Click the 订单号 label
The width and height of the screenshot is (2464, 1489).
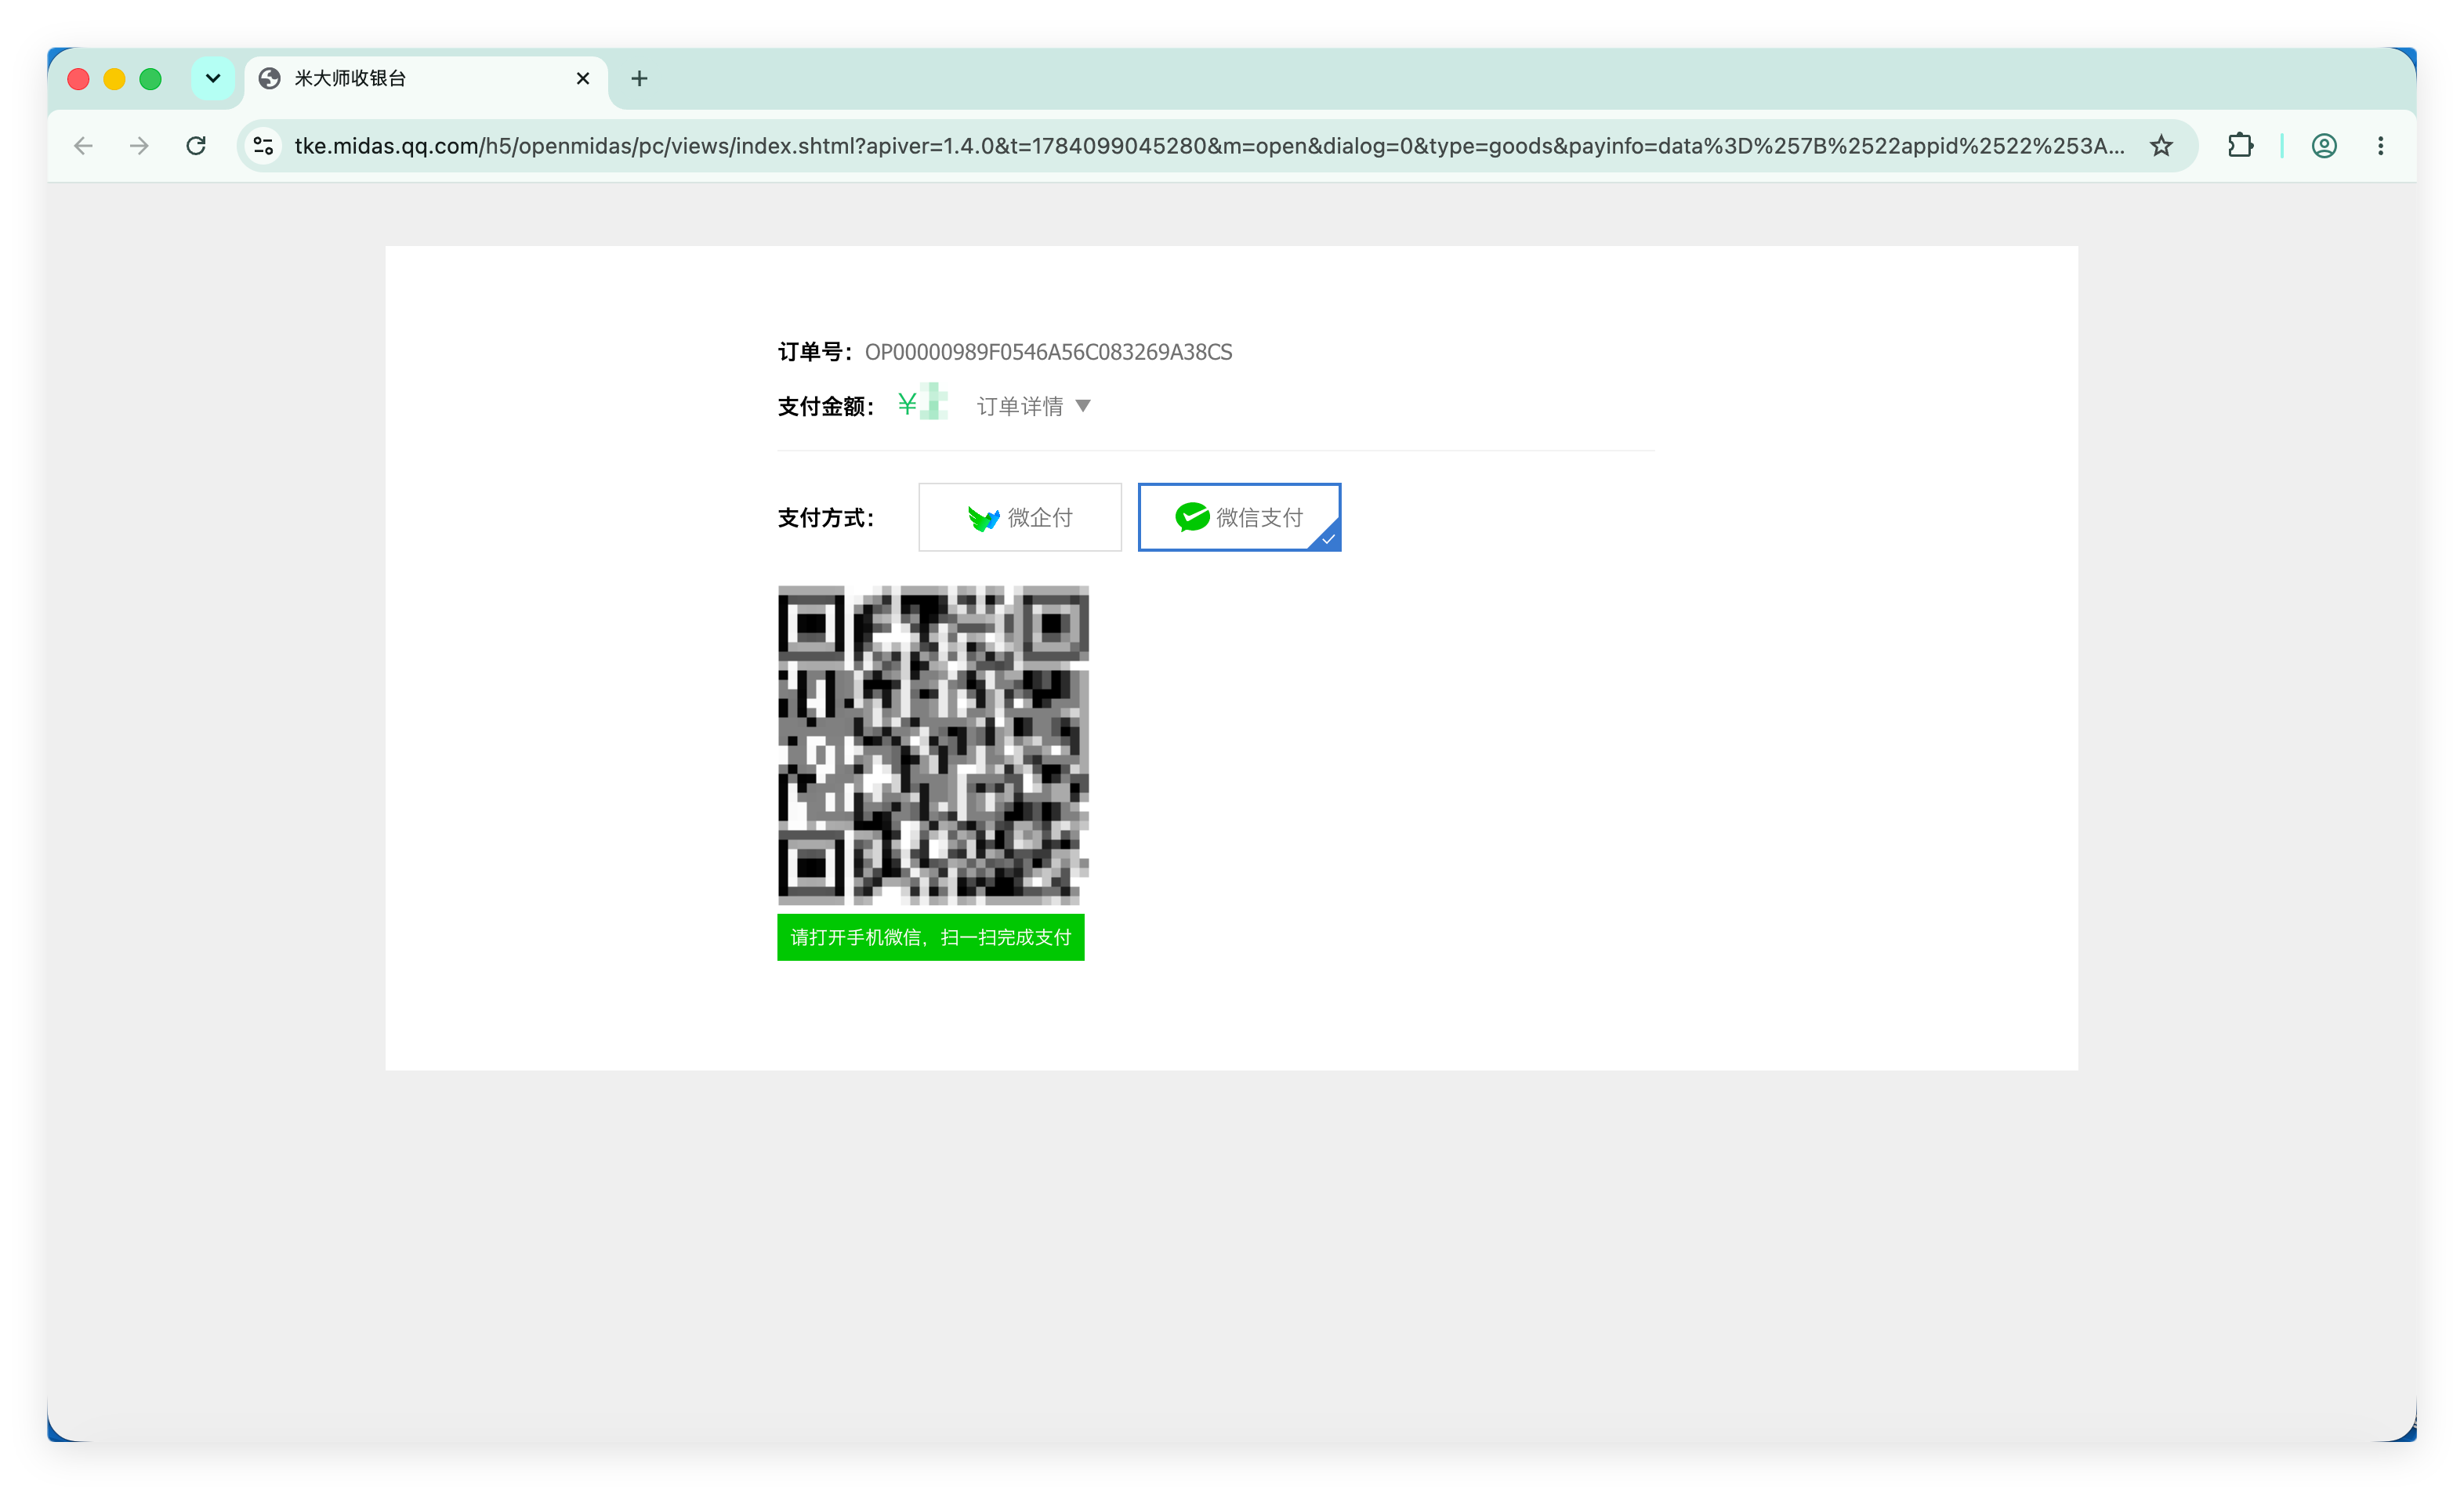[815, 352]
